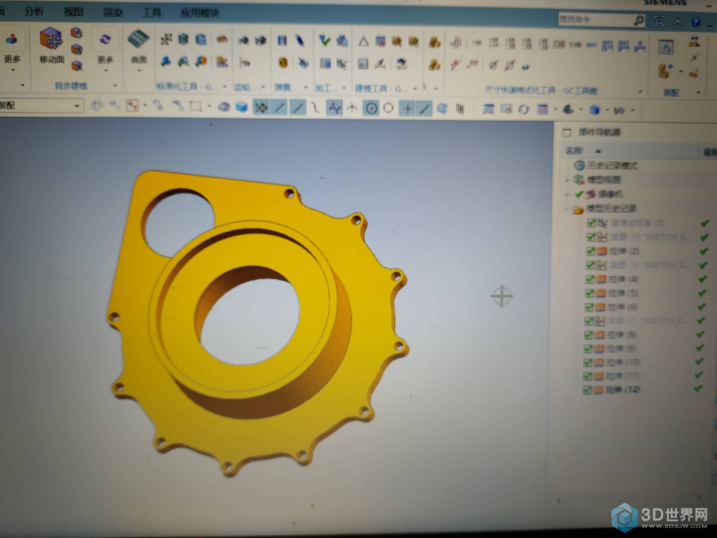This screenshot has height=538, width=717.
Task: Select the 移动面 (Move Face) tool
Action: click(52, 45)
